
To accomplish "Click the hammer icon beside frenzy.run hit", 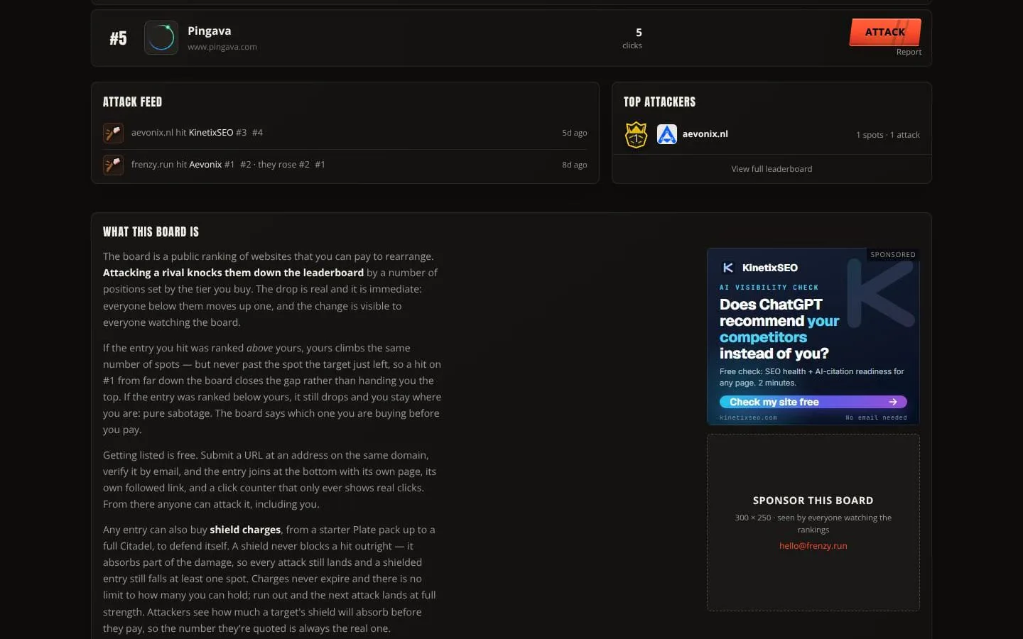I will click(113, 165).
